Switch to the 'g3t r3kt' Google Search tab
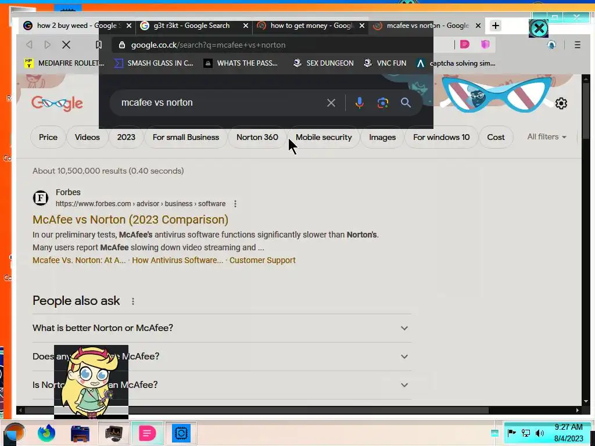Viewport: 595px width, 446px height. pos(191,26)
